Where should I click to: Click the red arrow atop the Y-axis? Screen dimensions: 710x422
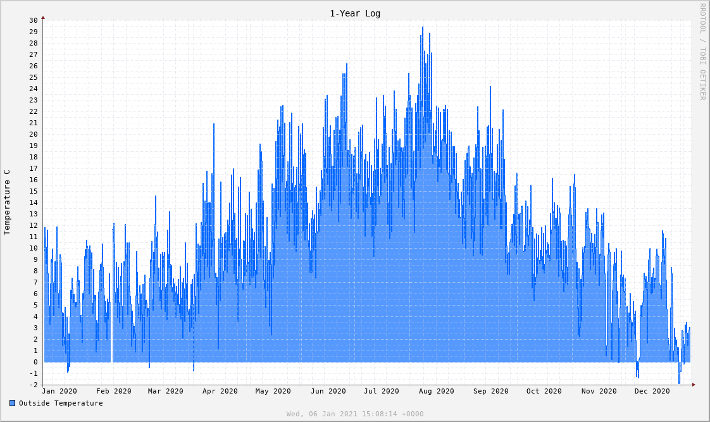43,18
